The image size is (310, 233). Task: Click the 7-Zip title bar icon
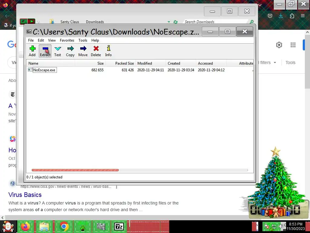(x=29, y=32)
